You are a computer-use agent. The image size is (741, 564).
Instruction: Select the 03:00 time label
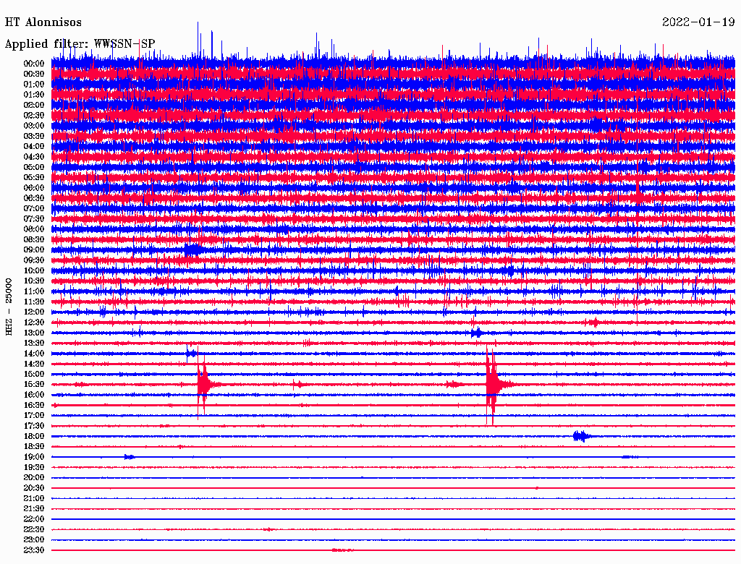(34, 126)
